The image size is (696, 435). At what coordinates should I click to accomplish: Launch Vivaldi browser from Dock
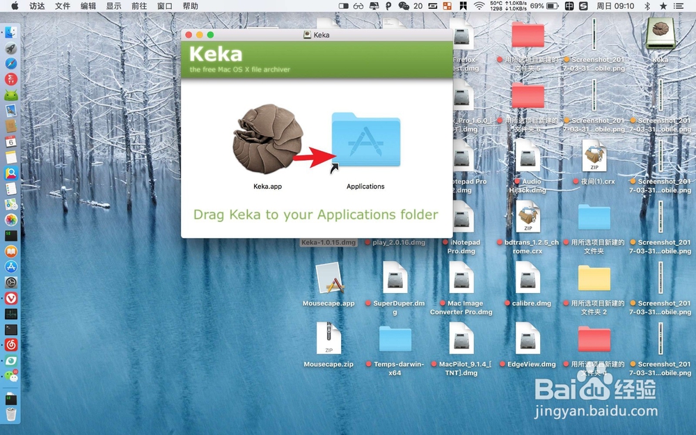point(11,299)
